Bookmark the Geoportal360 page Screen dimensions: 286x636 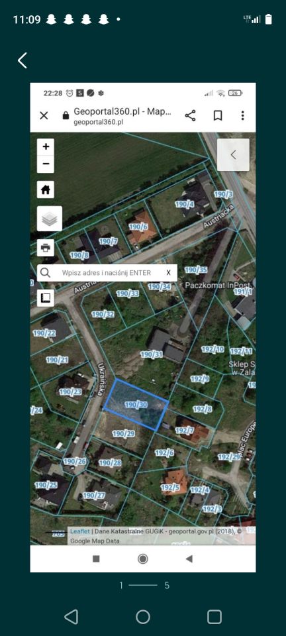click(x=218, y=115)
